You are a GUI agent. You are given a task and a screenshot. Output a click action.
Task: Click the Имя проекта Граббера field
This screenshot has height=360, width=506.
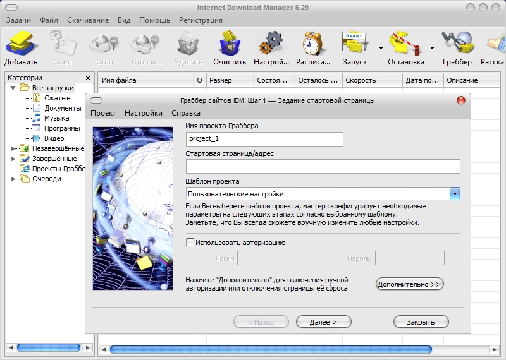(x=264, y=139)
